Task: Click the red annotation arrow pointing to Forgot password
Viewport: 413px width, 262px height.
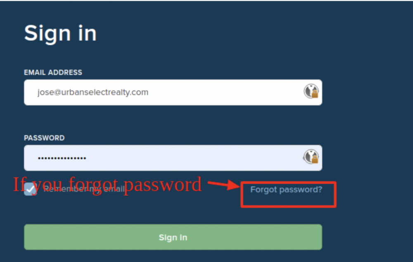Action: [223, 184]
